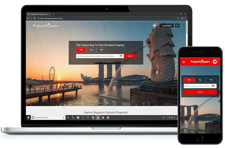225x148 pixels.
Task: Show the previous slide with the left arrow
Action: pos(35,62)
